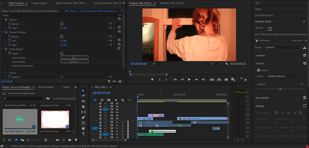The image size is (309, 148).
Task: Solo audio track A2
Action: point(122,125)
